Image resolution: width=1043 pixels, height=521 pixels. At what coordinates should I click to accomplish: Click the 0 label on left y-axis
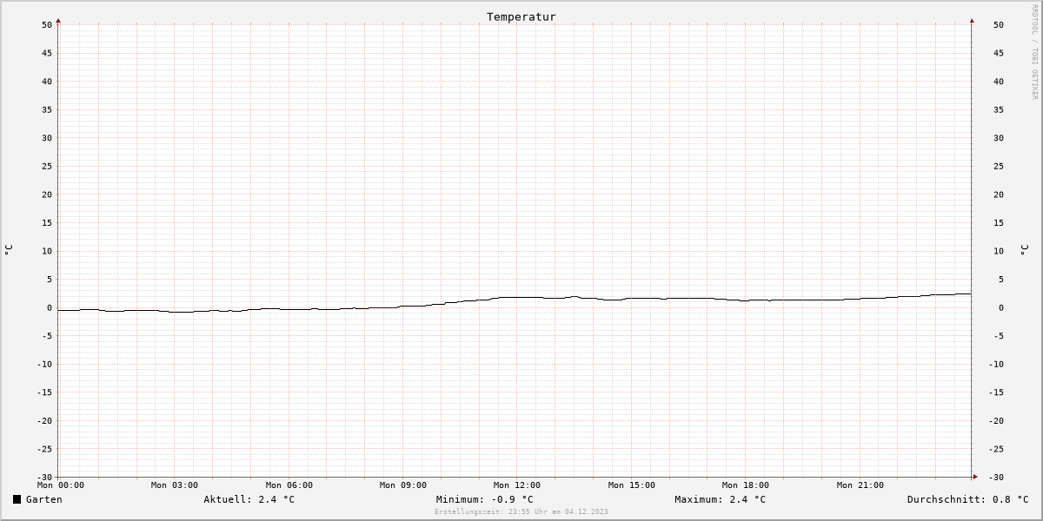pyautogui.click(x=50, y=307)
